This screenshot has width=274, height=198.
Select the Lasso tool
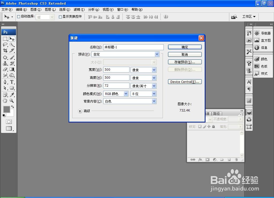[x=5, y=45]
